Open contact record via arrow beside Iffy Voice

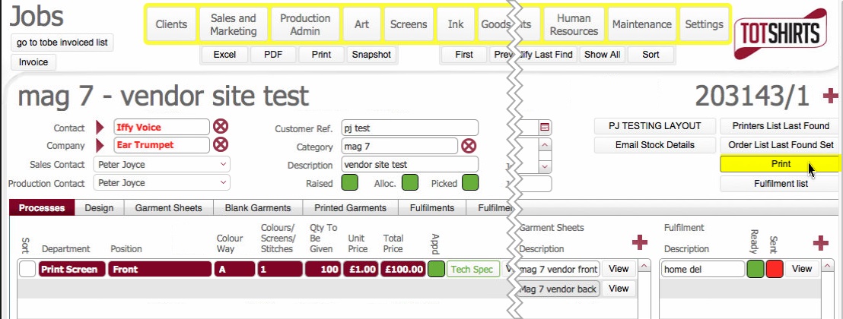pos(101,127)
